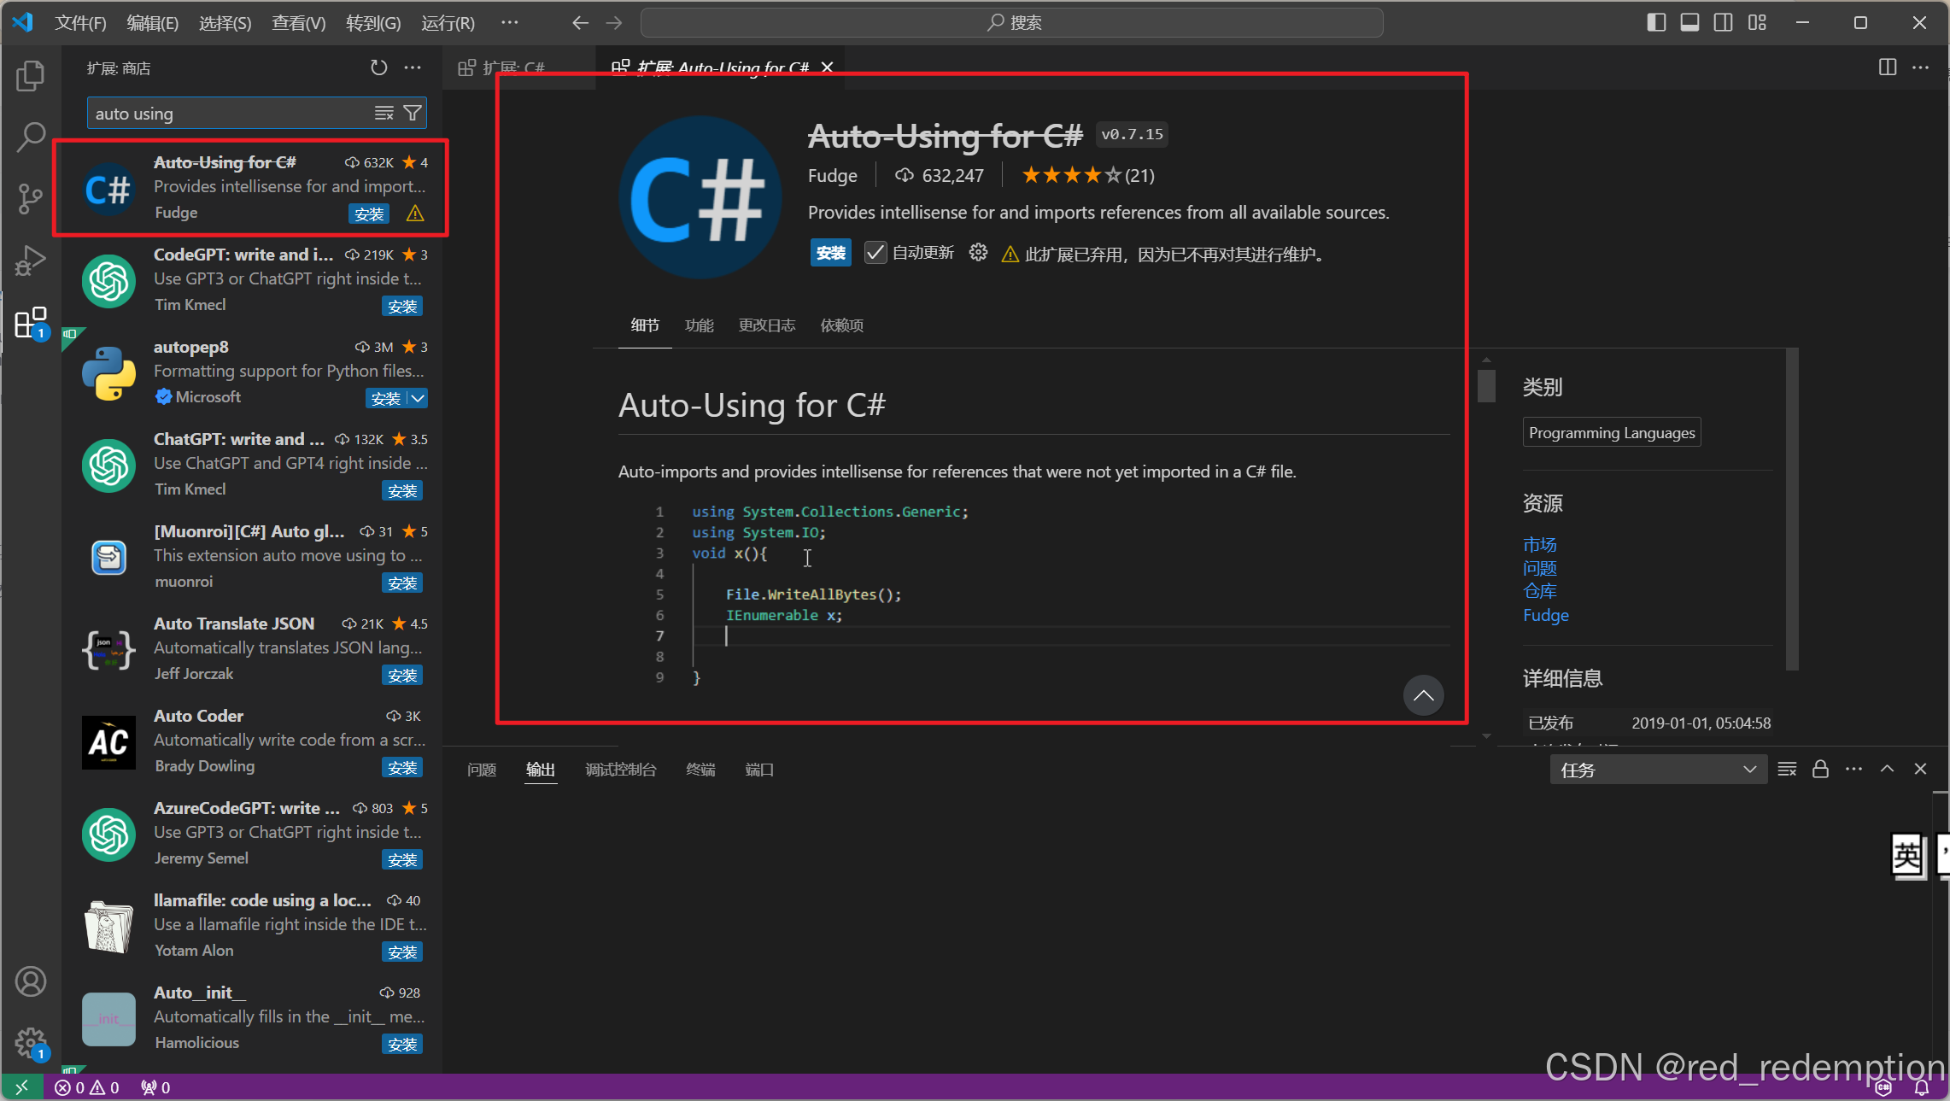1950x1101 pixels.
Task: Show errors and warnings count
Action: (87, 1087)
